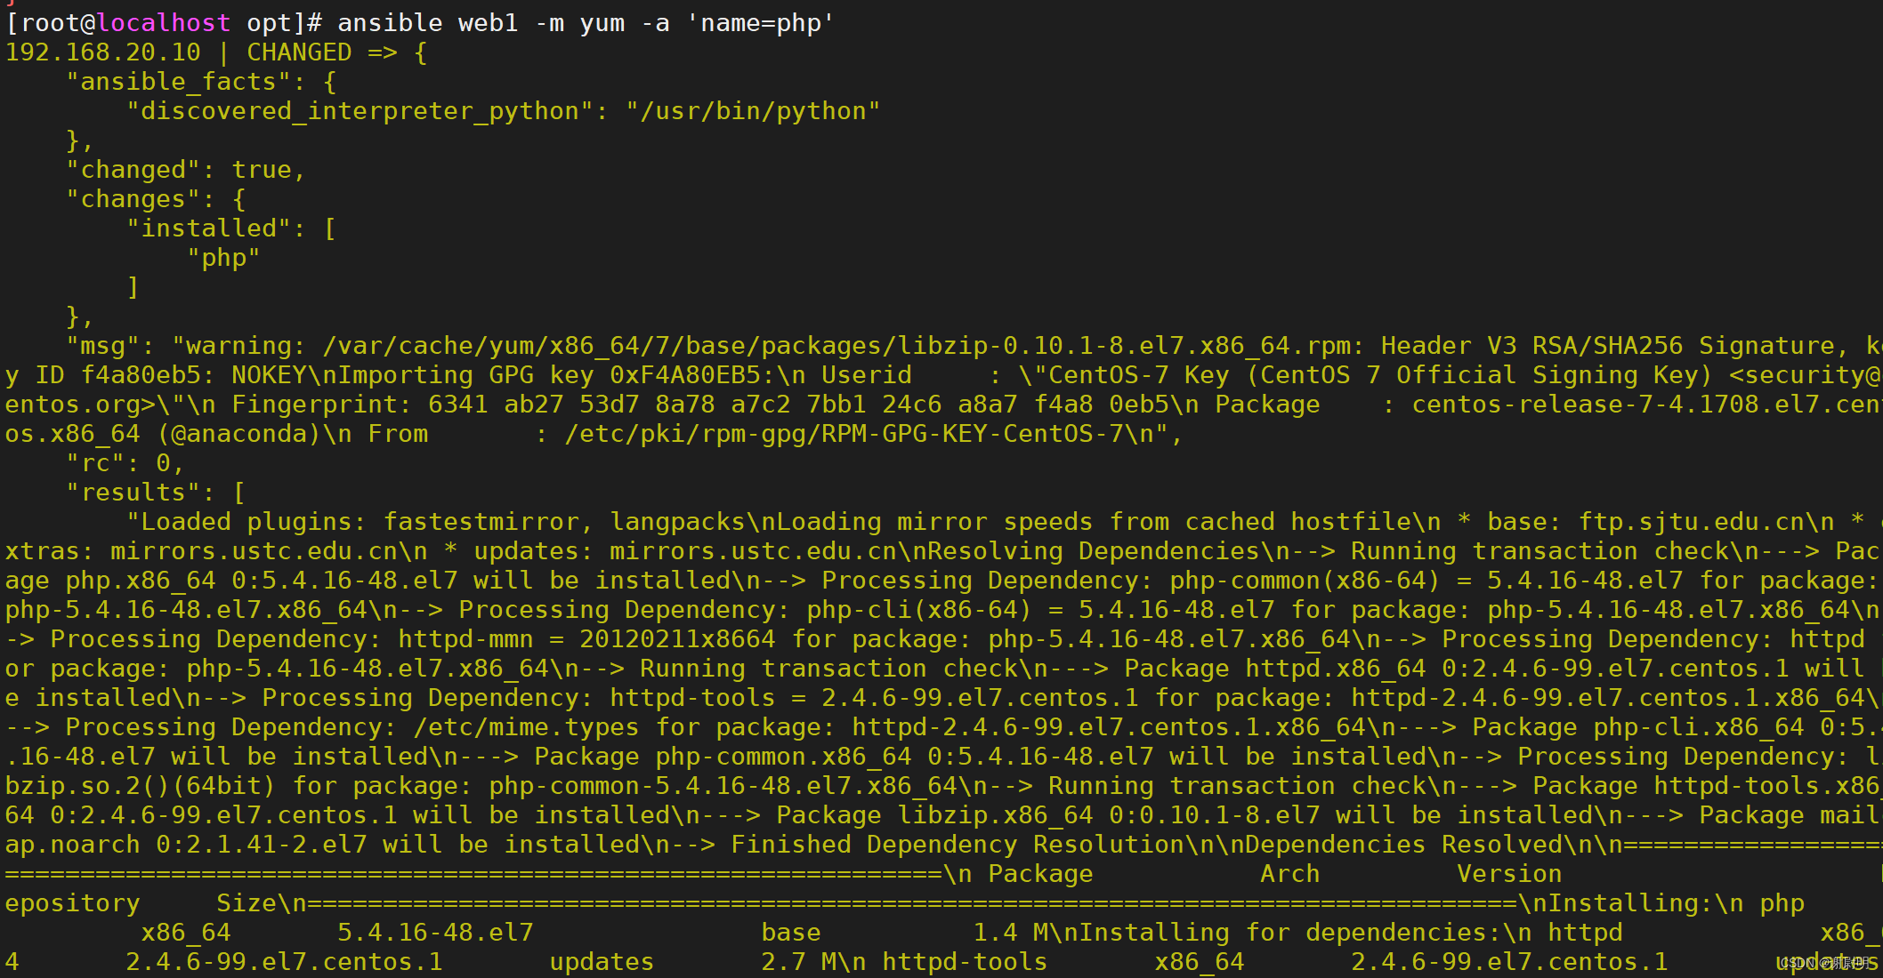Click 'httpd-mmn = 20120211x8664' text

tap(586, 639)
